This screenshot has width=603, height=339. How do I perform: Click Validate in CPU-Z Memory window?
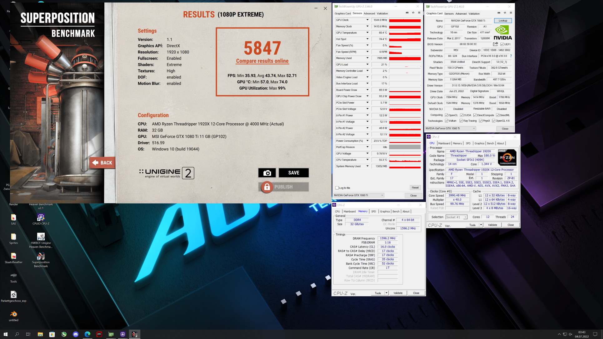point(398,293)
